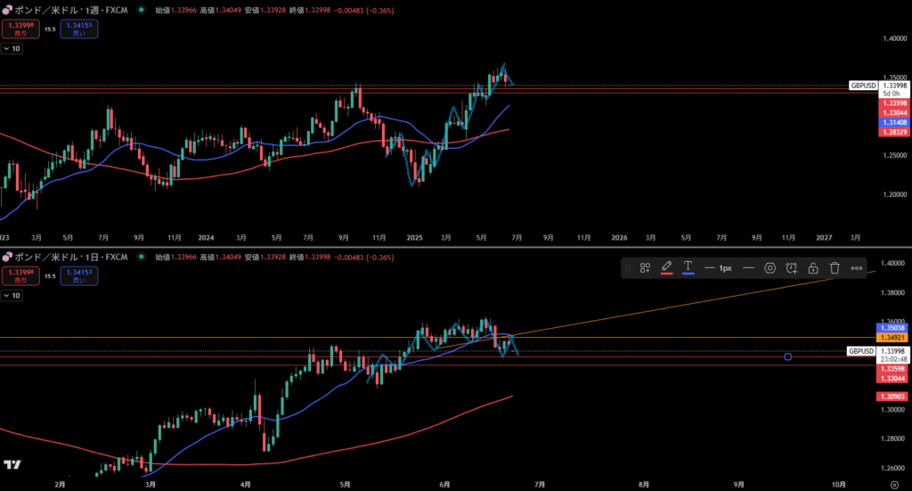Expand indicator legend '10' on daily chart

pos(12,296)
